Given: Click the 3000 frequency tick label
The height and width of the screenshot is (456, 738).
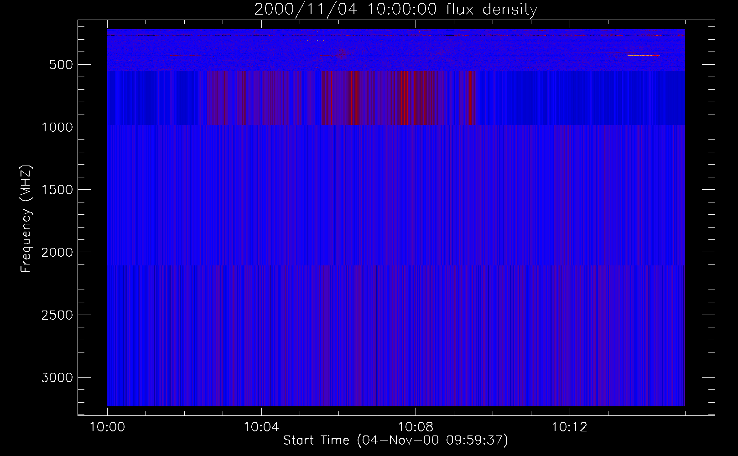Looking at the screenshot, I should tap(57, 378).
